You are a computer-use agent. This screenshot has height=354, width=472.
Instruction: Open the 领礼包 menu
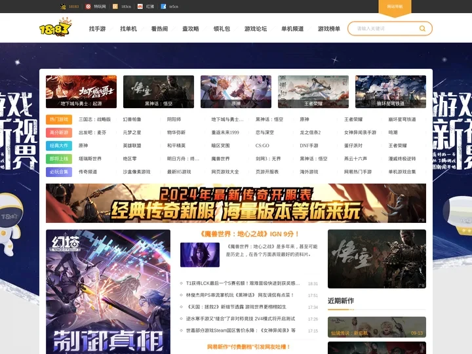[x=222, y=29]
